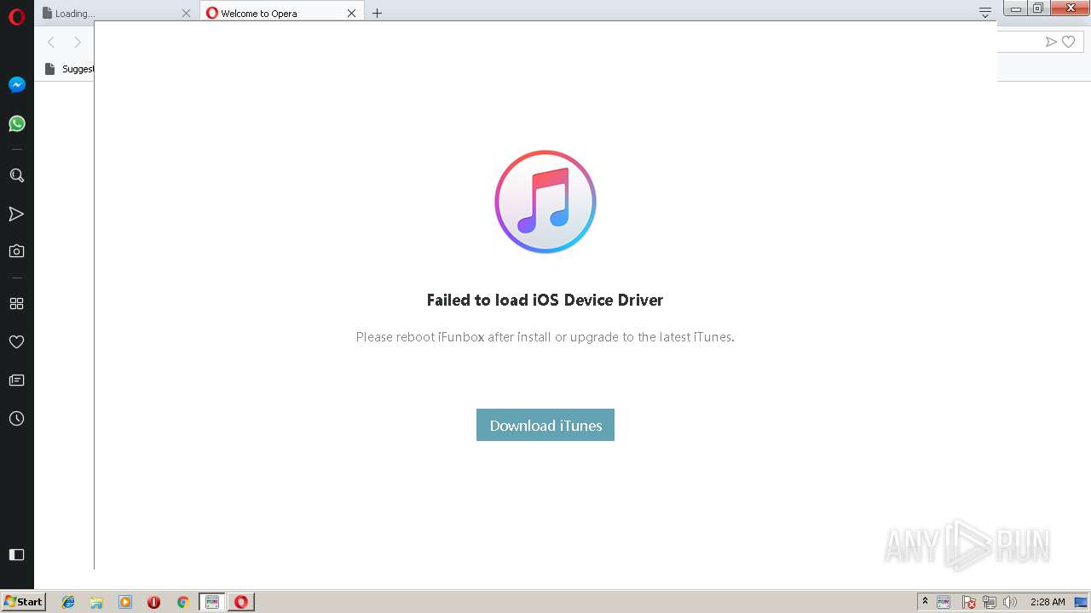This screenshot has height=613, width=1091.
Task: Open Bookmarks heart in the sidebar
Action: tap(16, 341)
